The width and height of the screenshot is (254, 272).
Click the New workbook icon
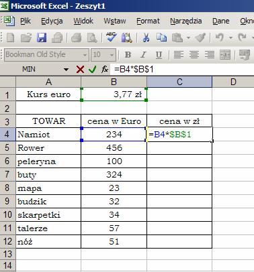pos(11,38)
